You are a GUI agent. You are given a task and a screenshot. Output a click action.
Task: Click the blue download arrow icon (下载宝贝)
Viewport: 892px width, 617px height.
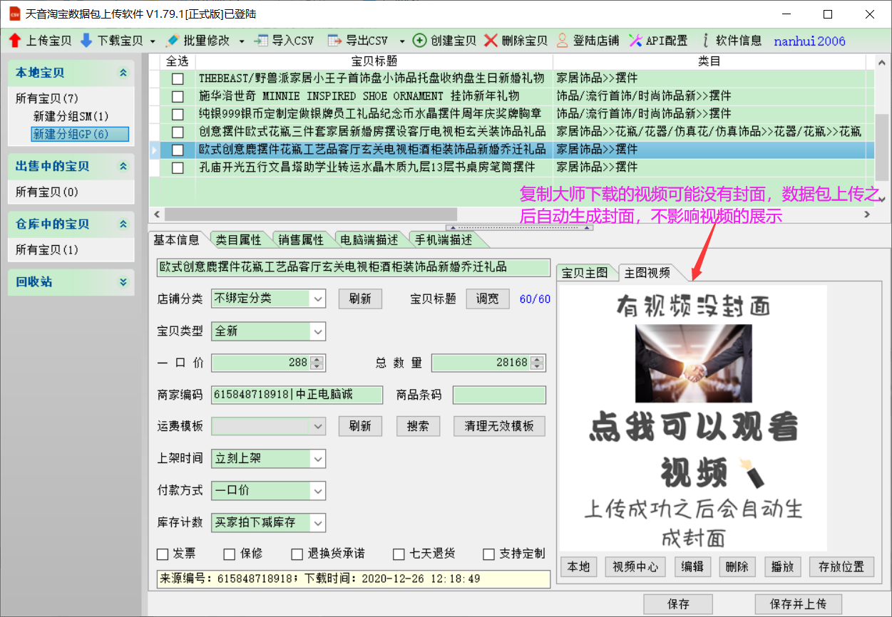click(x=86, y=41)
